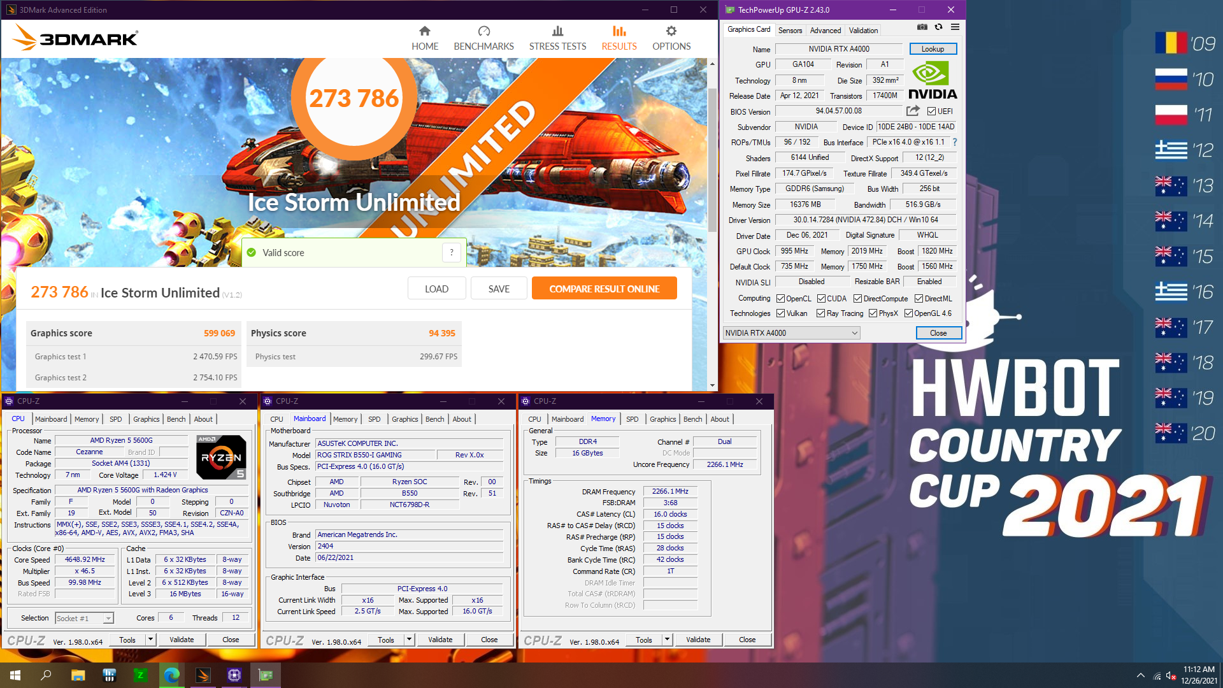Click the GPU Name field NVIDIA RTX A4000

click(x=838, y=49)
